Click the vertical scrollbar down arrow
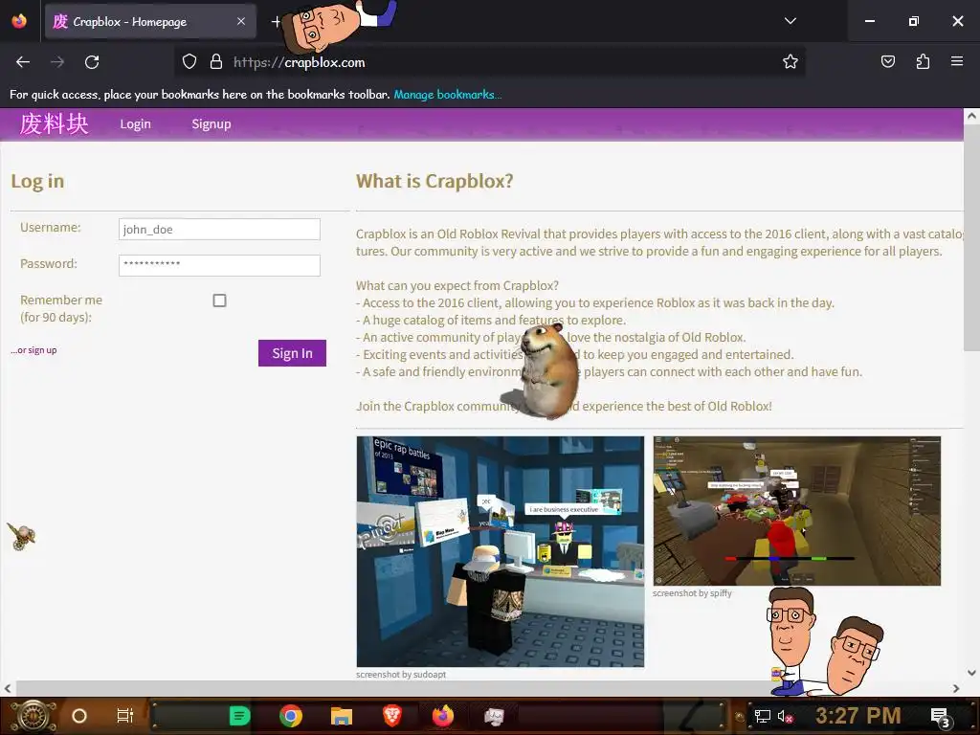Image resolution: width=980 pixels, height=735 pixels. tap(971, 673)
